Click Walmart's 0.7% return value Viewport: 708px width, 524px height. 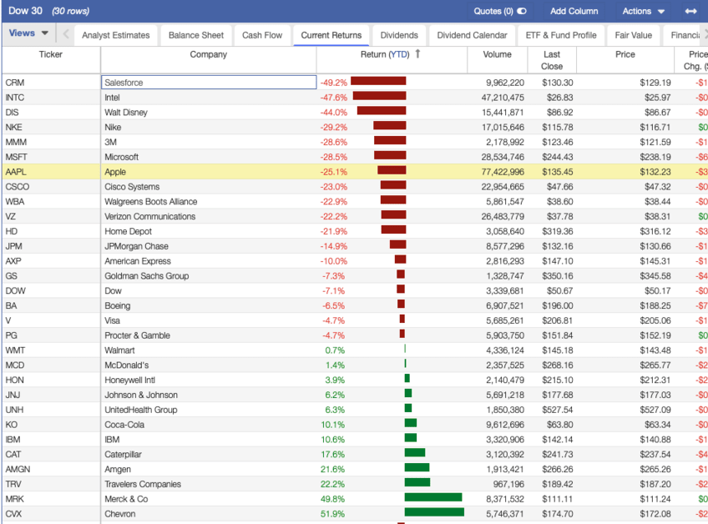[x=335, y=350]
